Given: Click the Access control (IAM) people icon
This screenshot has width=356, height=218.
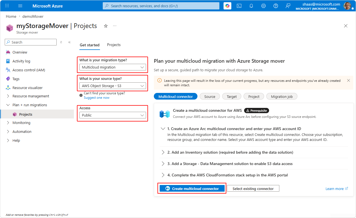Looking at the screenshot, I should (8, 70).
